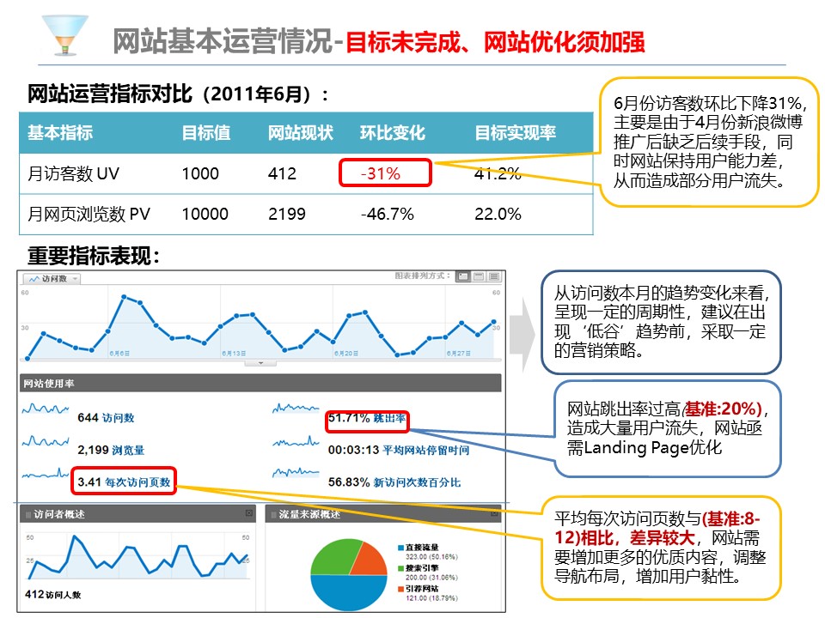Click the blue 直接流量 pie slice
The width and height of the screenshot is (825, 618).
[349, 594]
